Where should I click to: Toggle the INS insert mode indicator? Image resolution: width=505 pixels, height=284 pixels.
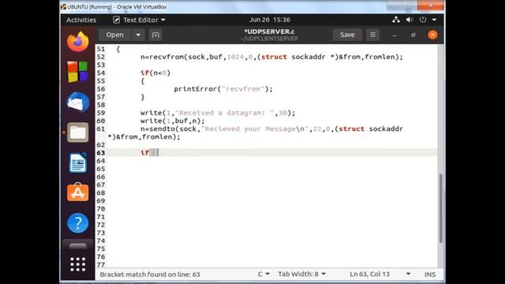(x=429, y=275)
